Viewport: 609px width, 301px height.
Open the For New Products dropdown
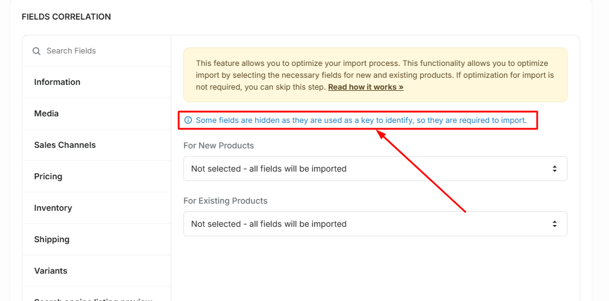click(x=375, y=169)
